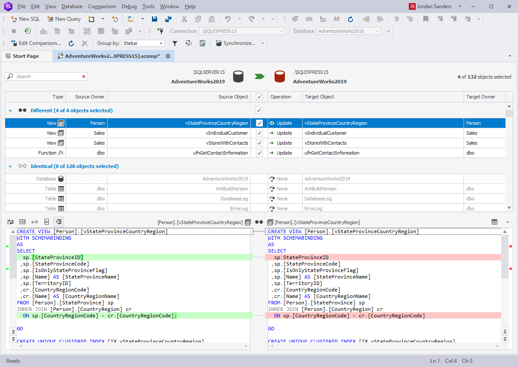This screenshot has width=518, height=367.
Task: Click the Operation column header
Action: pyautogui.click(x=285, y=97)
